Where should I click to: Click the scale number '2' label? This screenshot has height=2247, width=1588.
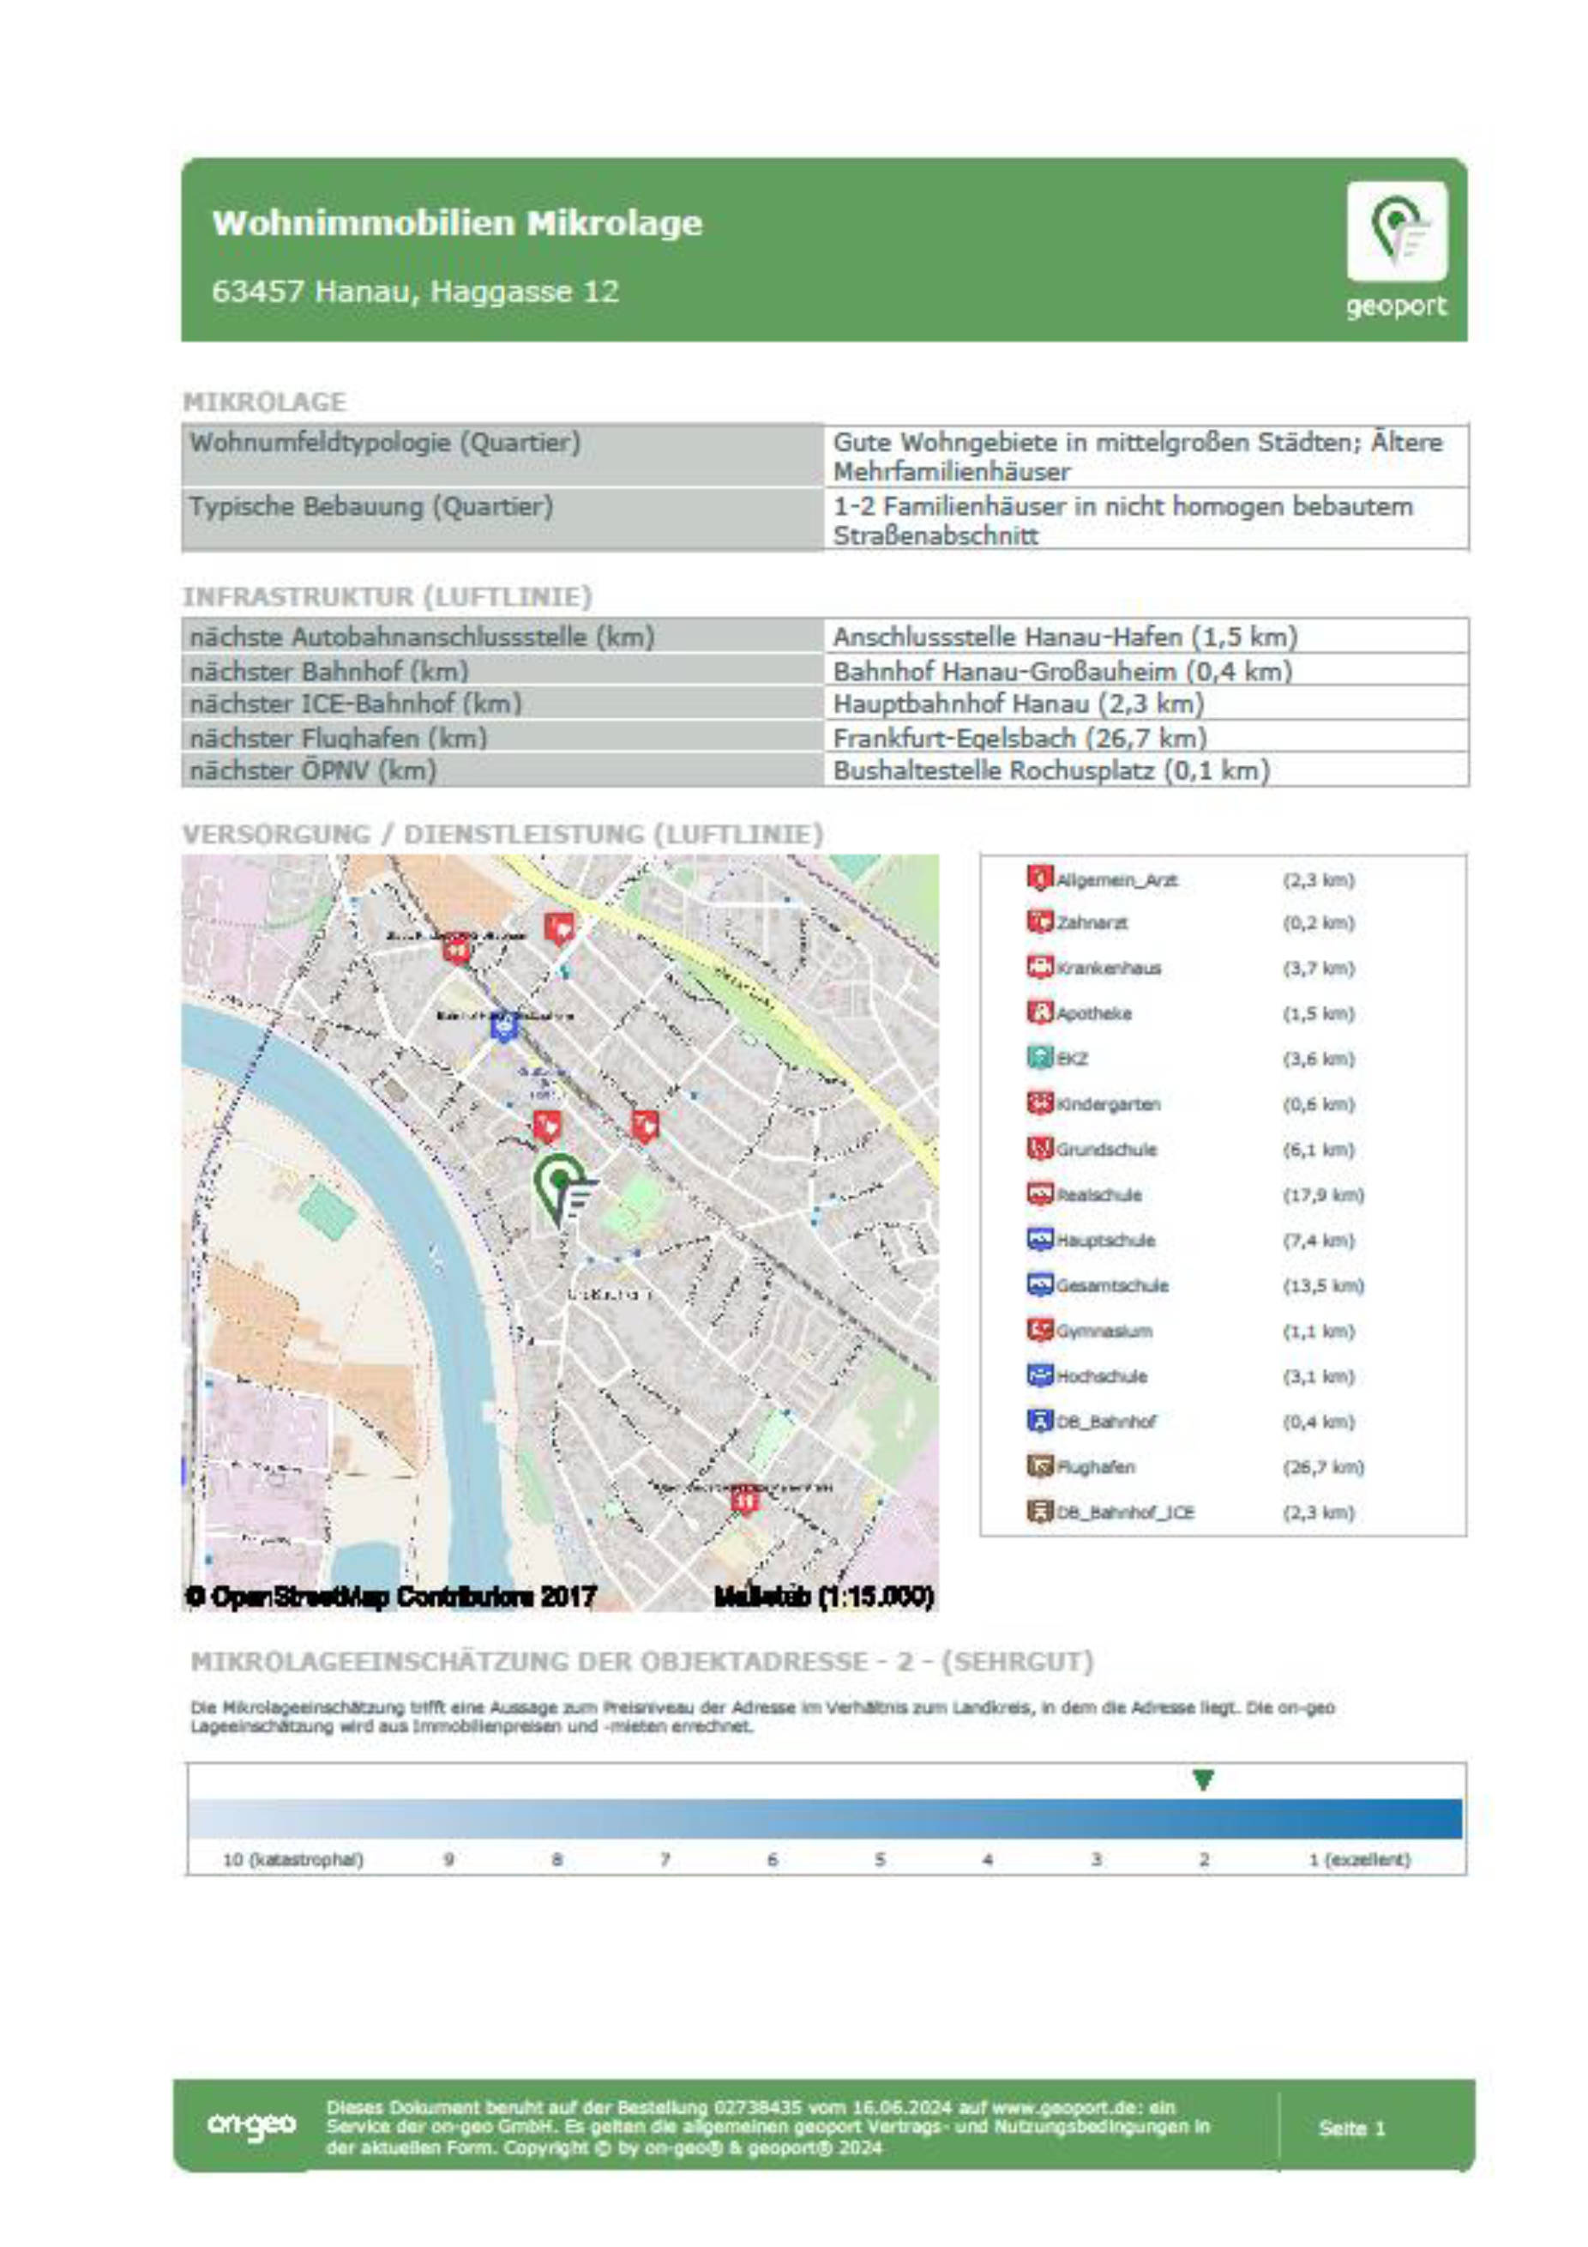(1205, 1859)
